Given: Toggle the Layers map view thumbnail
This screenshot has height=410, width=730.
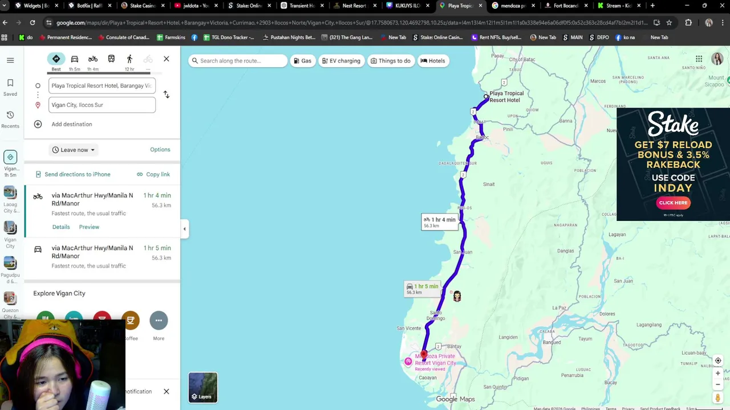Looking at the screenshot, I should point(203,387).
